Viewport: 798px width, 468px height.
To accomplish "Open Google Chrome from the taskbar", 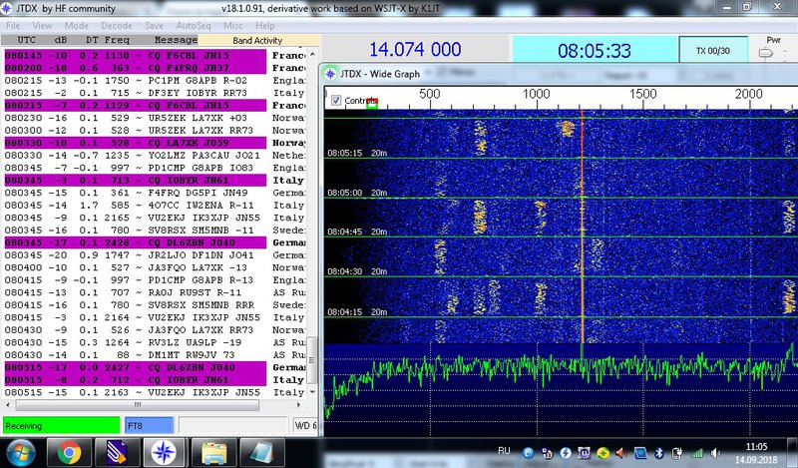I will point(69,452).
